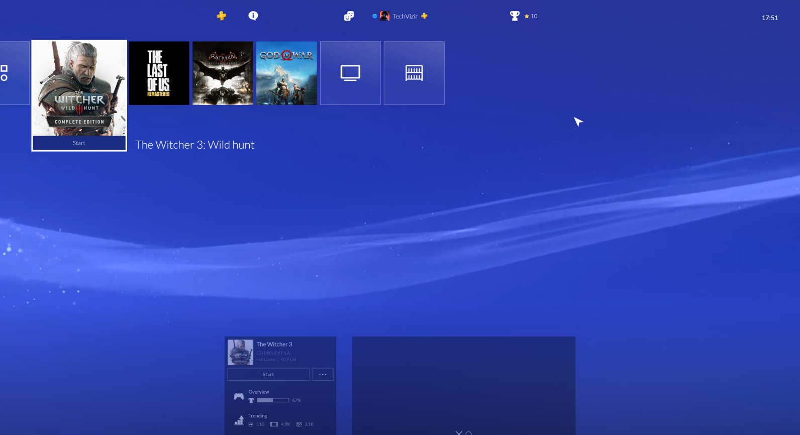The width and height of the screenshot is (800, 435).
Task: Select the Overview label
Action: point(259,392)
